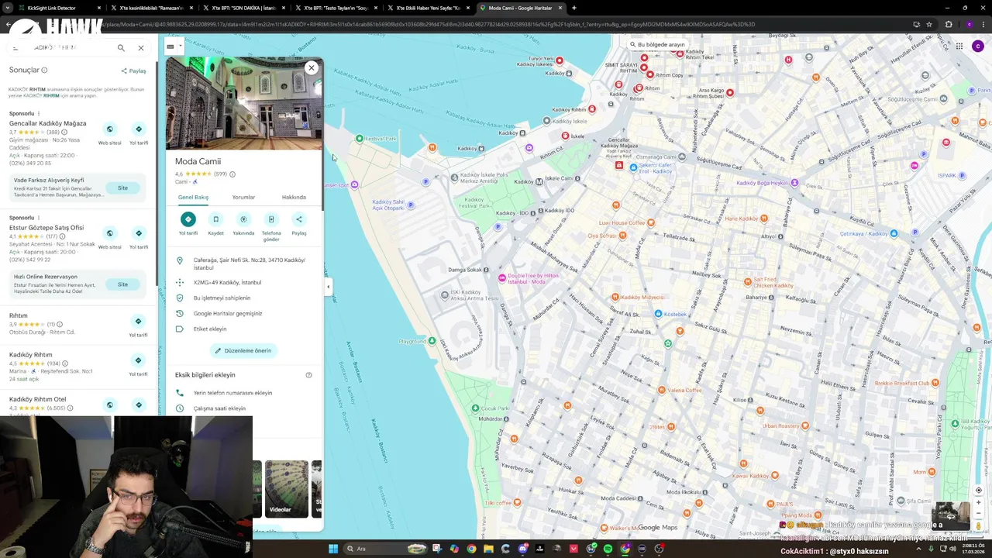Switch to the KickSight Link Detector browser tab

coord(51,8)
